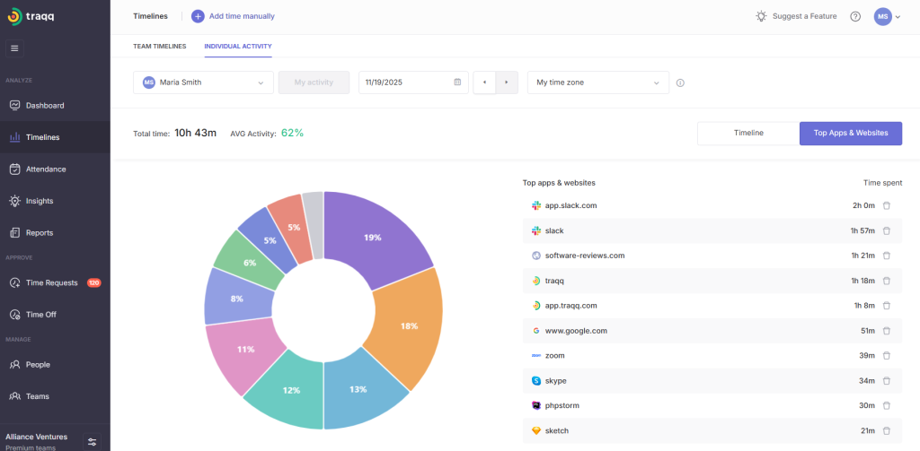Expand the My time zone dropdown
The height and width of the screenshot is (451, 920).
(x=597, y=82)
